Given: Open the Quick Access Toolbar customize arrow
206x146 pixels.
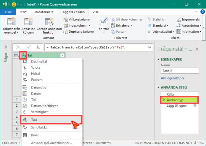Looking at the screenshot, I should [x=21, y=5].
